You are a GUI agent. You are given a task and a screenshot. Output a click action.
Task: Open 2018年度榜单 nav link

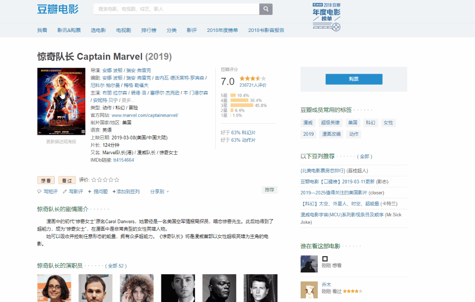pos(222,30)
